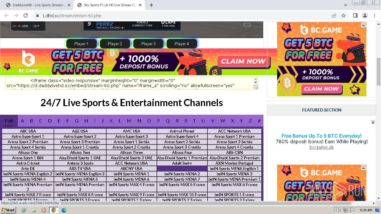This screenshot has height=214, width=381.
Task: Open AXN Movies Portugal channel
Action: (235, 163)
